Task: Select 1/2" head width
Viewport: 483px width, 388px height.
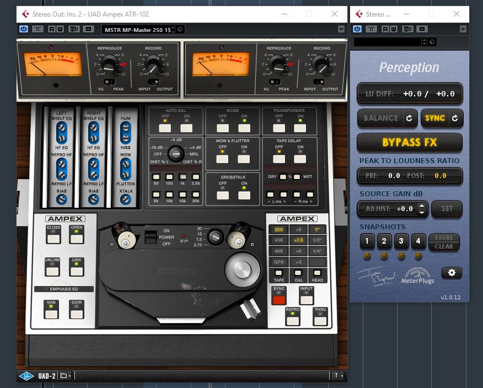Action: click(x=317, y=240)
